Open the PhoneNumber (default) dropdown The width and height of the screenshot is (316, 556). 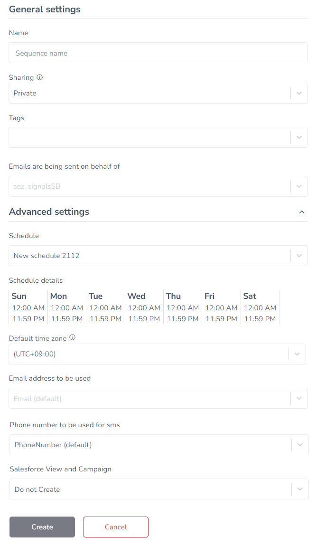(159, 445)
